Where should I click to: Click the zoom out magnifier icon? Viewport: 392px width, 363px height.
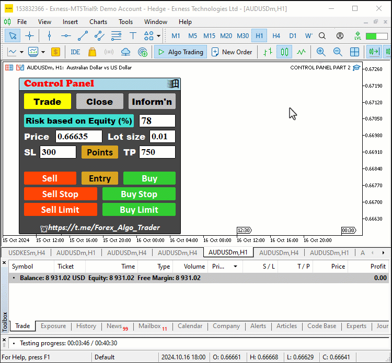(x=338, y=52)
